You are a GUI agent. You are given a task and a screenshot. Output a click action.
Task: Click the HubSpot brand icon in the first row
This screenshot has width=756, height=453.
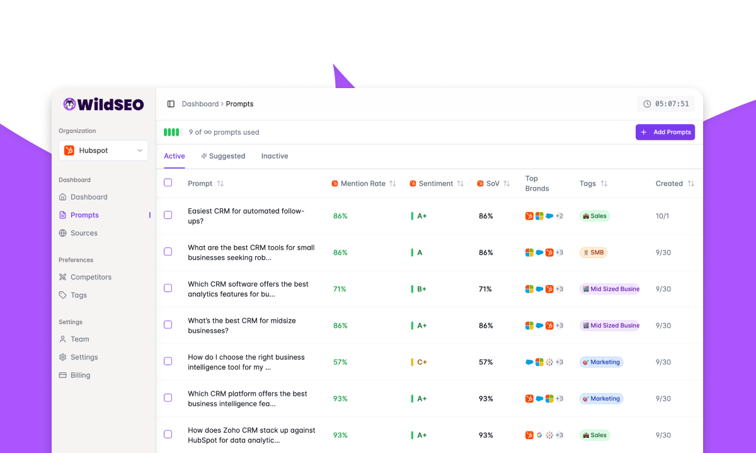click(x=529, y=215)
